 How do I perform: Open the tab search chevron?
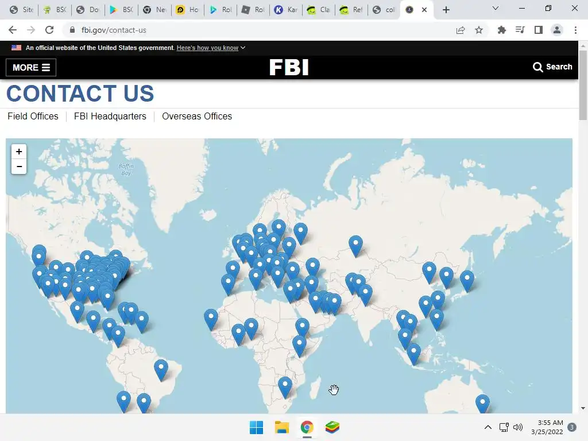496,8
